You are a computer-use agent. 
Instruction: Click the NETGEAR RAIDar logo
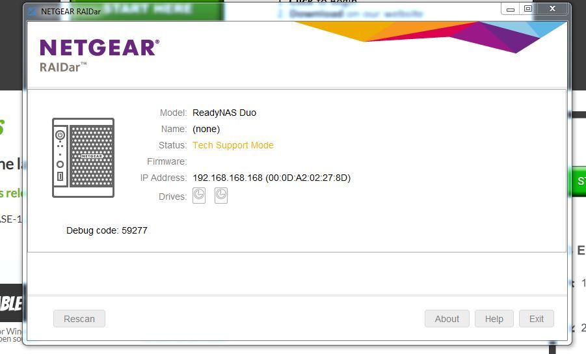click(x=100, y=55)
